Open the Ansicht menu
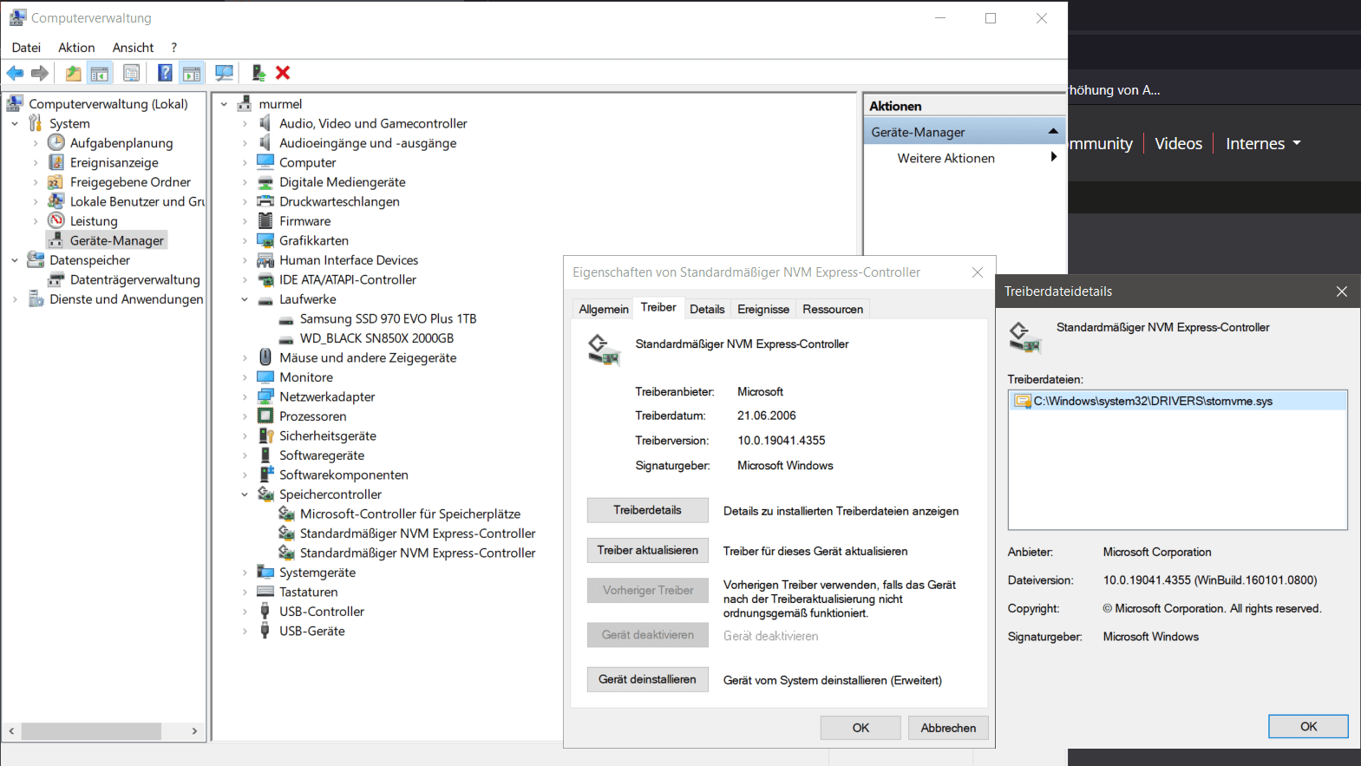Viewport: 1361px width, 766px height. 133,48
